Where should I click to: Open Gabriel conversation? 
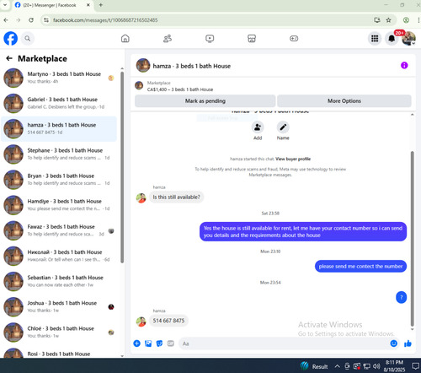[x=59, y=103]
